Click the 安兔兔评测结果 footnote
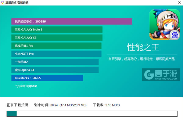Viewport: 183px width, 120px height. coord(26,86)
